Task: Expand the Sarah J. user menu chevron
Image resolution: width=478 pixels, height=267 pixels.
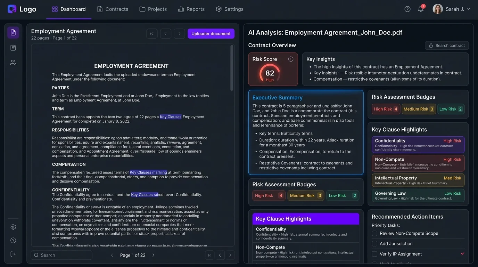Action: (x=468, y=9)
